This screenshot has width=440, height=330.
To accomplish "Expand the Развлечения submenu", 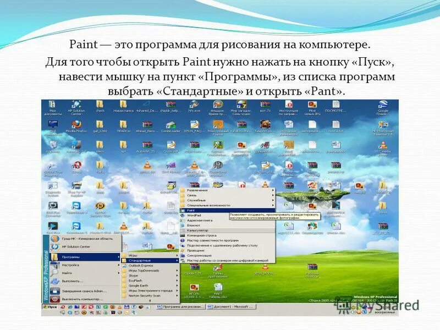I will pos(227,190).
